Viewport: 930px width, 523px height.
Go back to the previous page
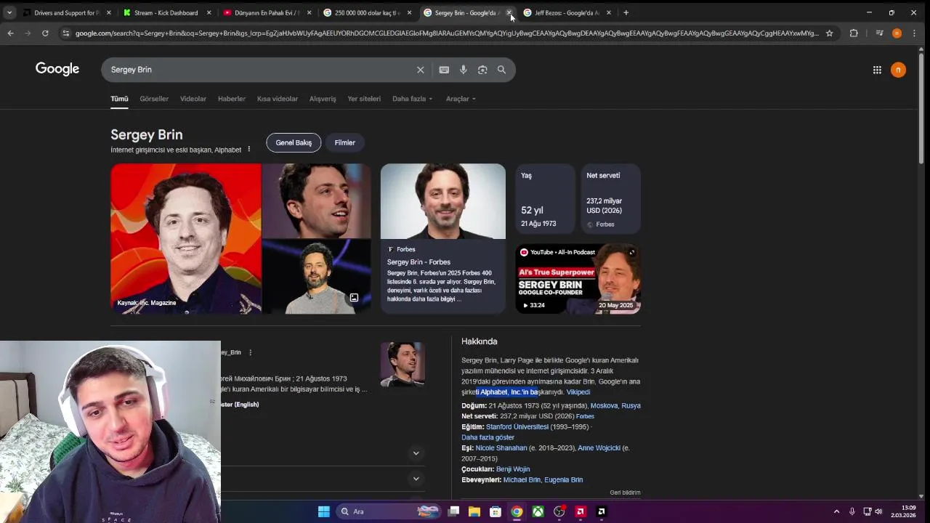(10, 33)
